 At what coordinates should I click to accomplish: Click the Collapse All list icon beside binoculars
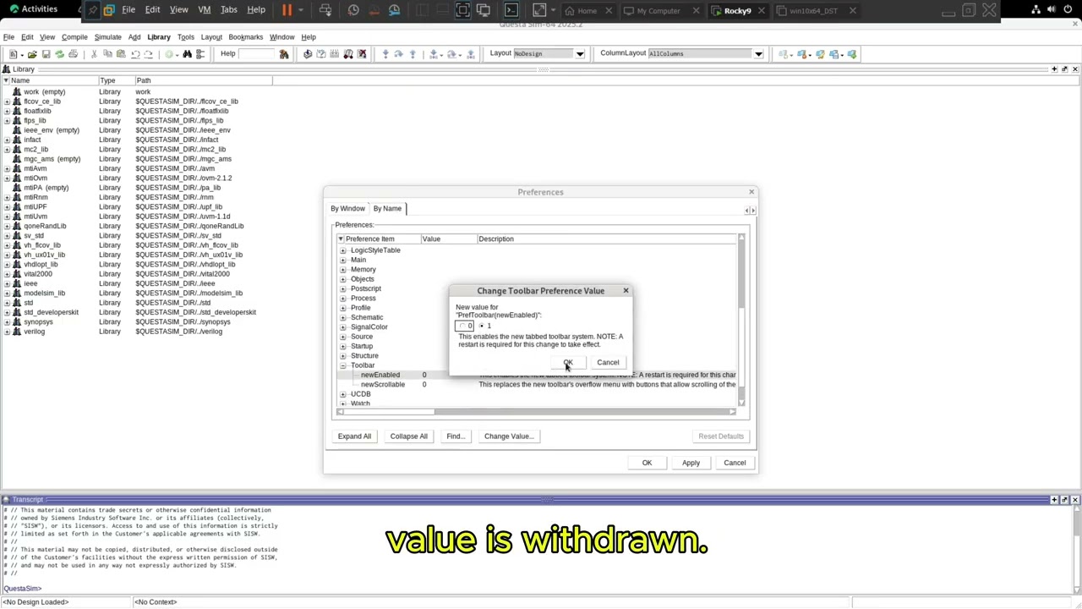tap(200, 54)
